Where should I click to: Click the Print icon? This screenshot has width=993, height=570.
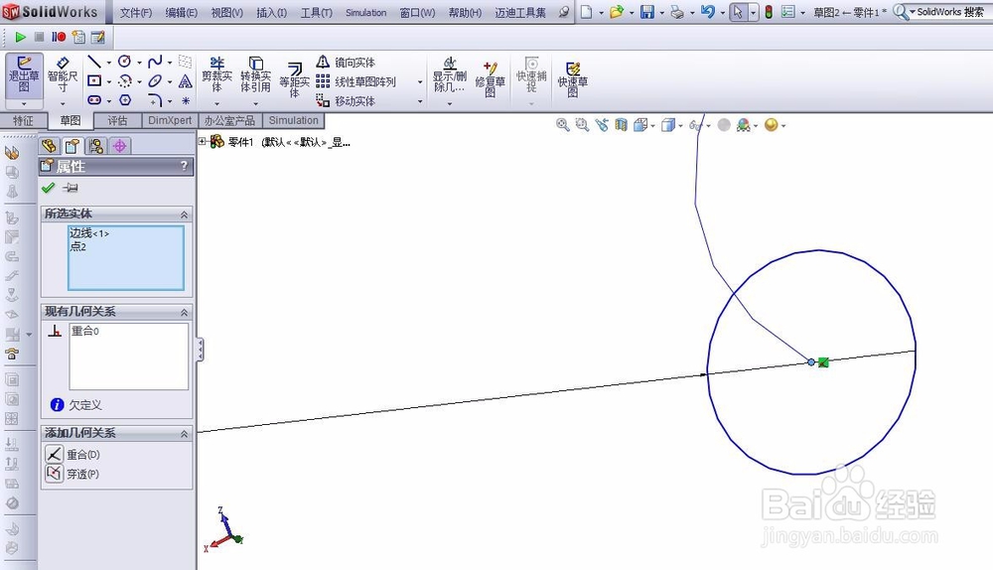[677, 11]
